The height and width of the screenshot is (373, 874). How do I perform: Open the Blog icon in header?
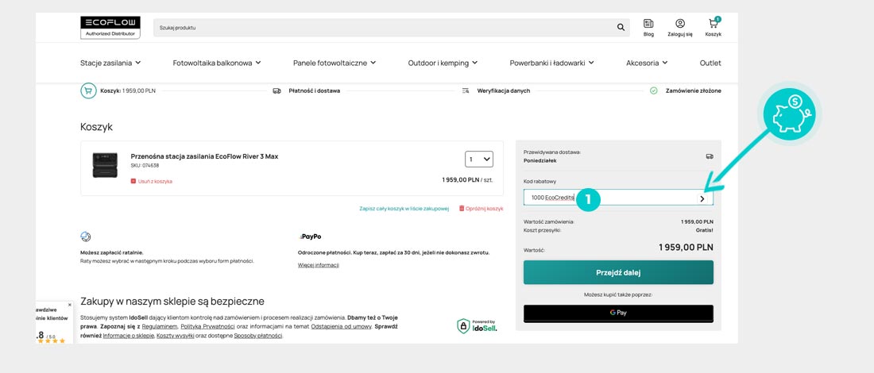[648, 24]
